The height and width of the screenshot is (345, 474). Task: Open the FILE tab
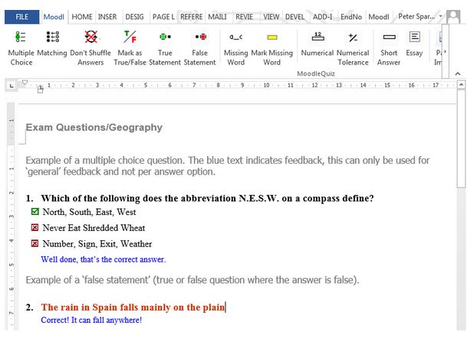coord(21,17)
